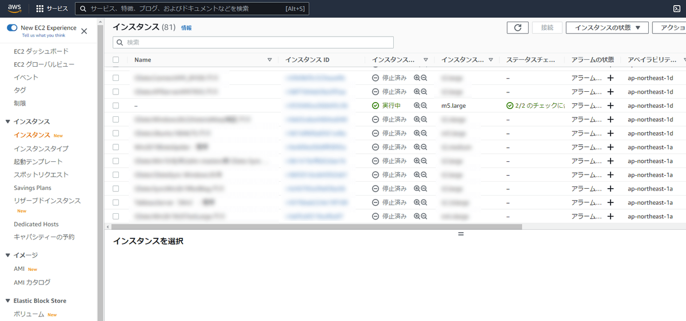Select checkbox of the m5.large instance row
The height and width of the screenshot is (321, 686).
(x=116, y=105)
